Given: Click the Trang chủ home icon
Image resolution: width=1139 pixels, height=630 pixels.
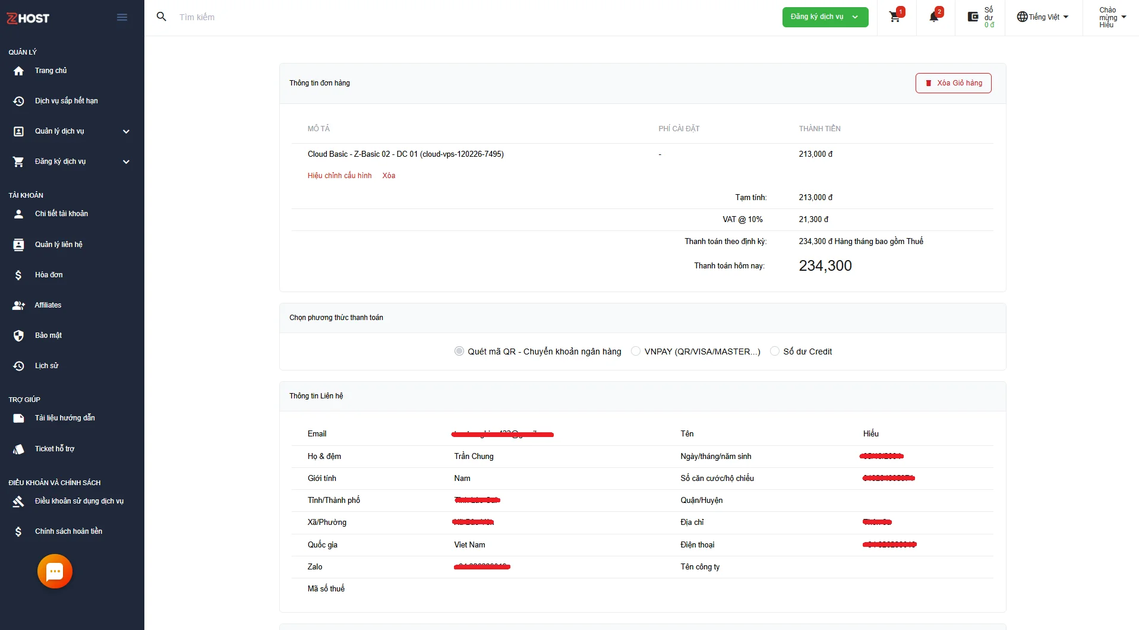Looking at the screenshot, I should point(18,71).
